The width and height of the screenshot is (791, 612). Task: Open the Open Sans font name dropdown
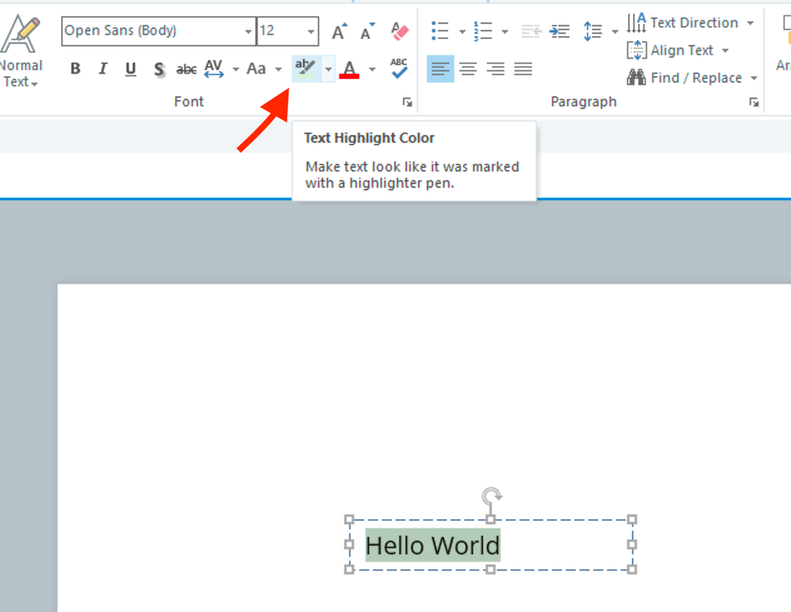click(x=248, y=32)
